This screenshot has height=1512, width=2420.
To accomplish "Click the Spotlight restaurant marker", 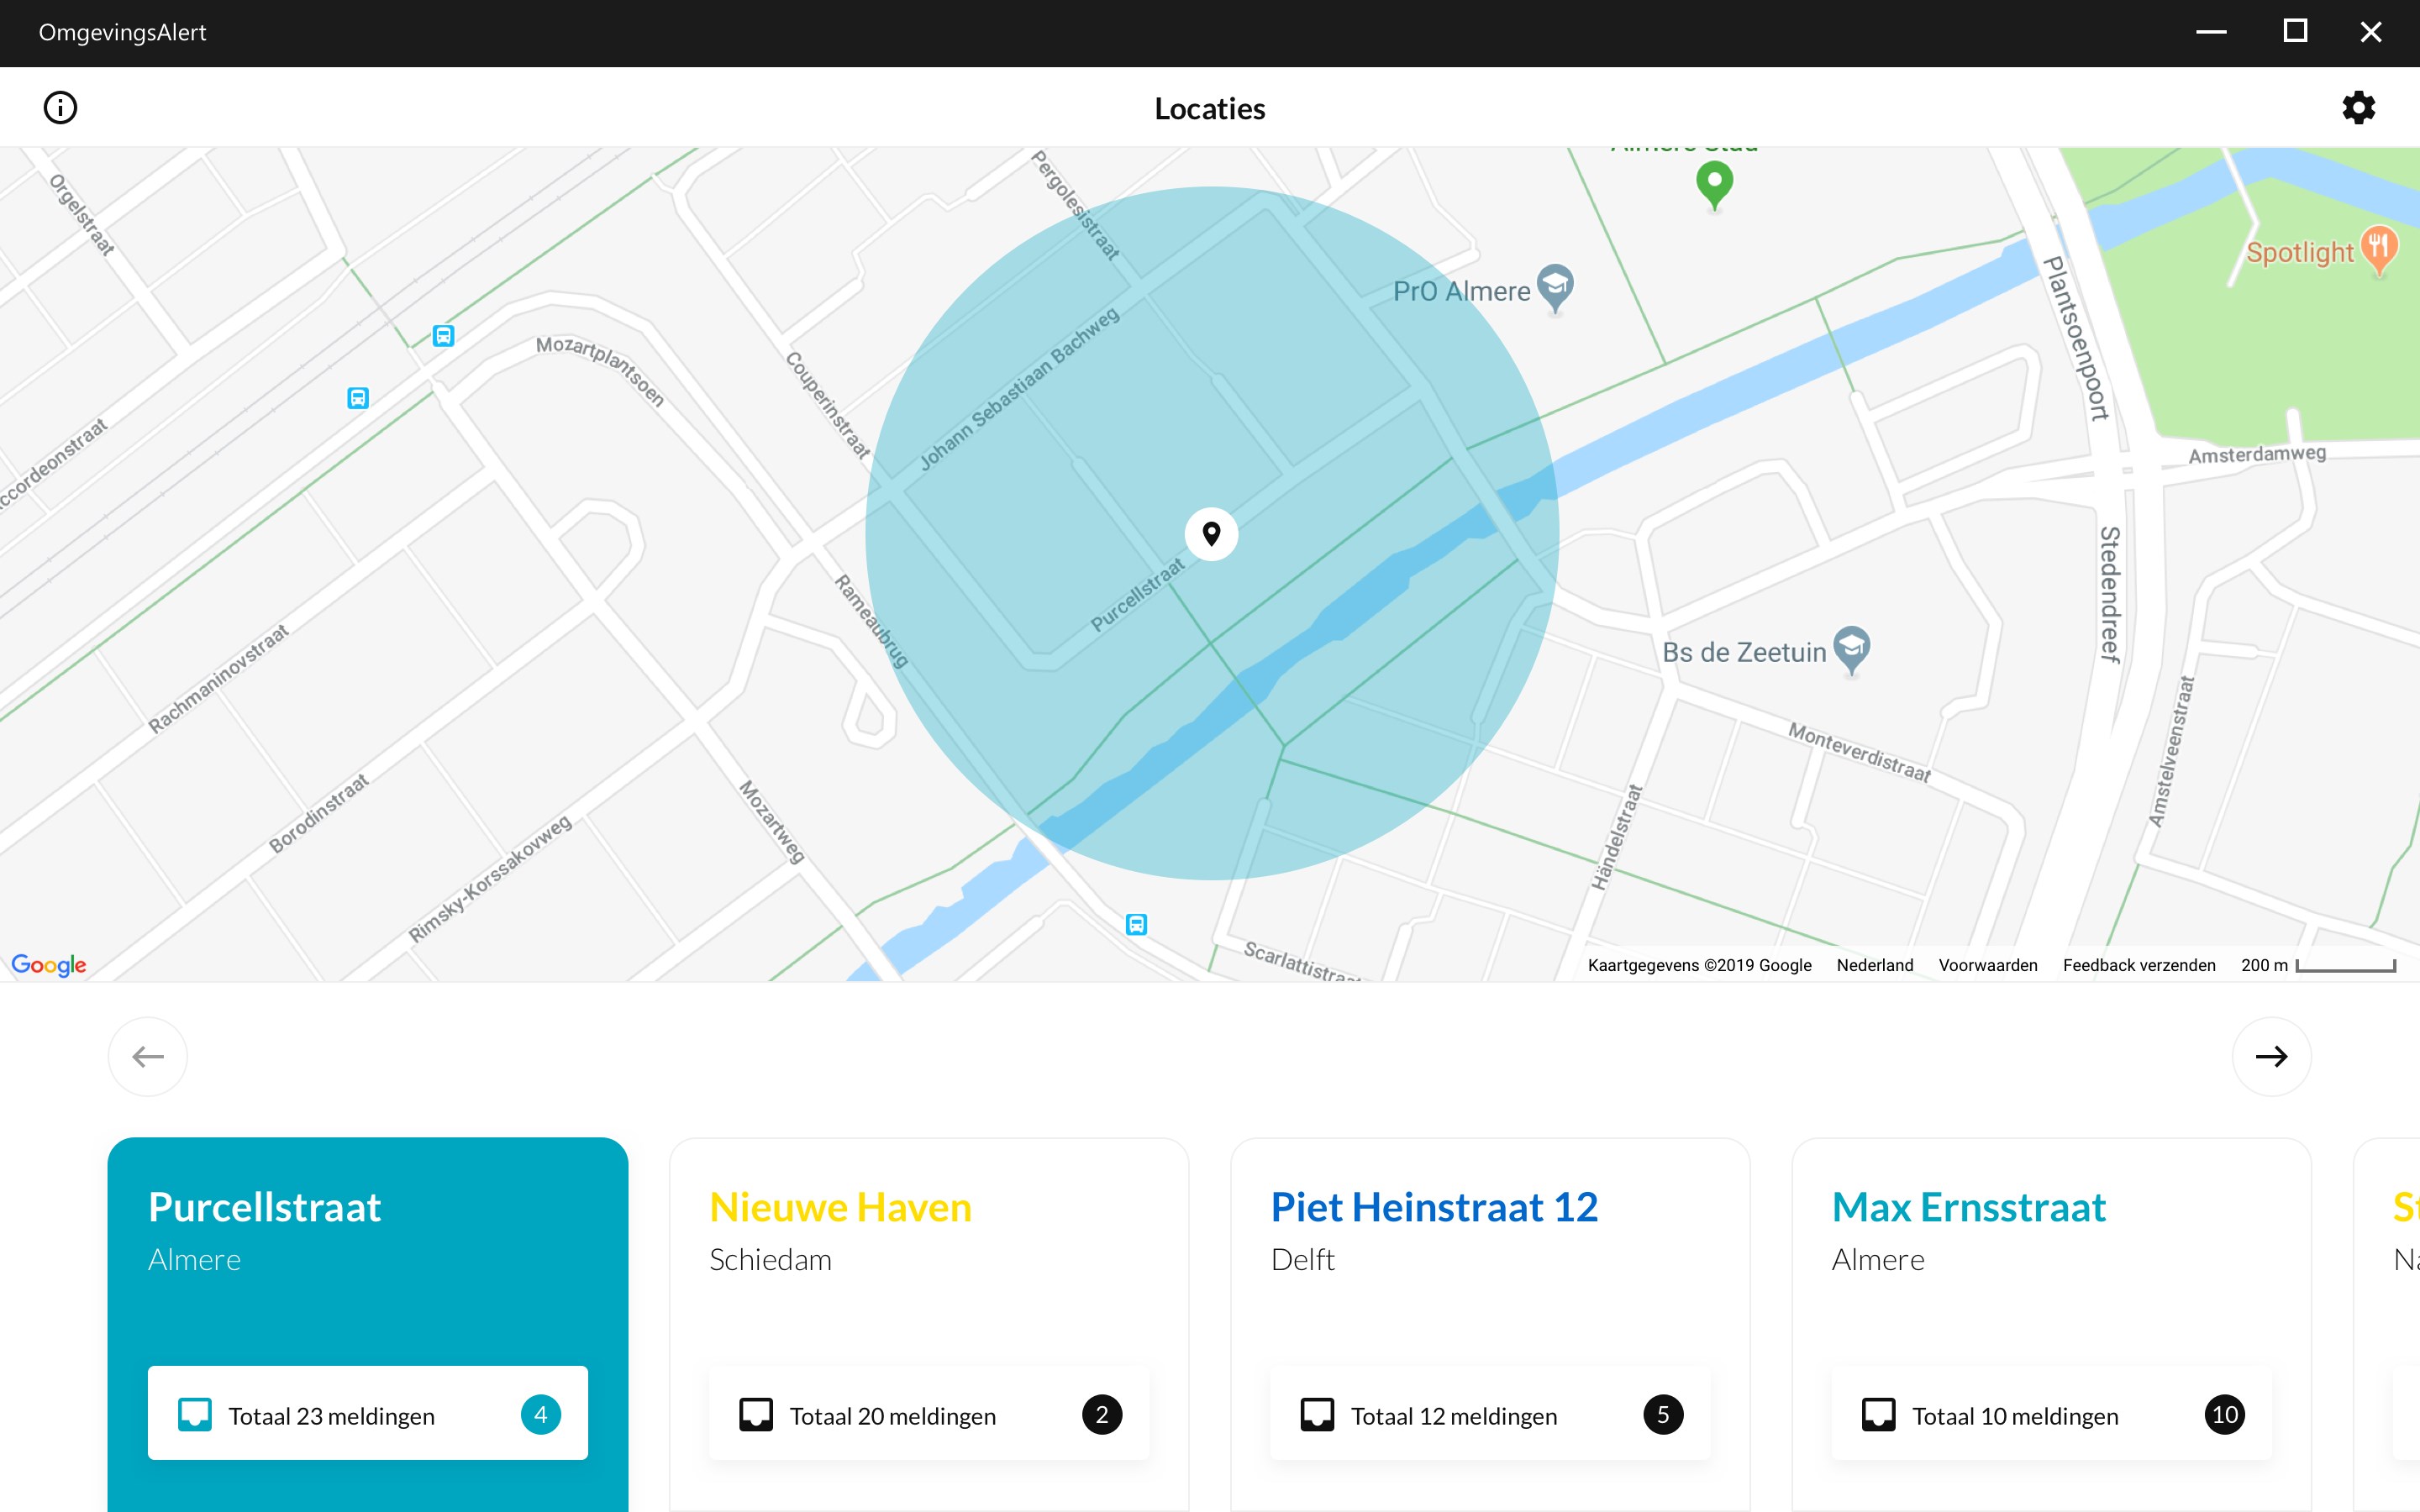I will 2378,248.
